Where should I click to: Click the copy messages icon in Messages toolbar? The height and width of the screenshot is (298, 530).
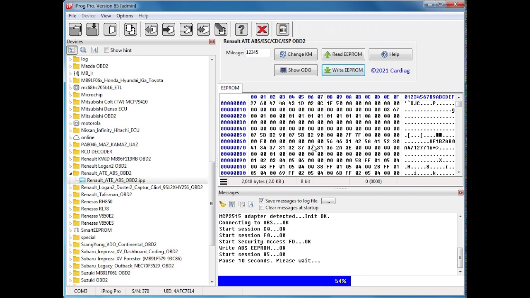(241, 204)
